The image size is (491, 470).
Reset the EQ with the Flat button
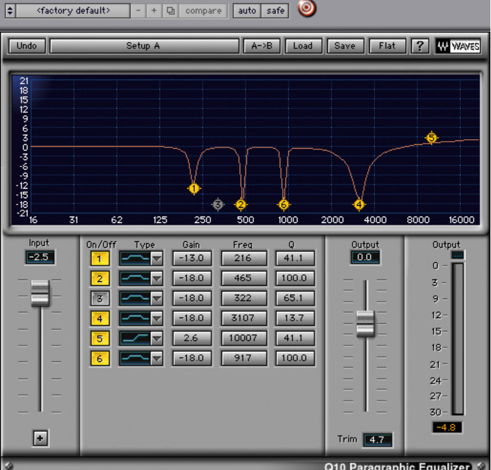click(x=387, y=46)
